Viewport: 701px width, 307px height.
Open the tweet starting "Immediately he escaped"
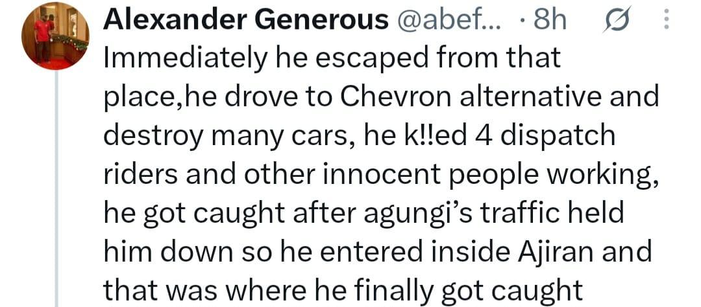pos(382,174)
